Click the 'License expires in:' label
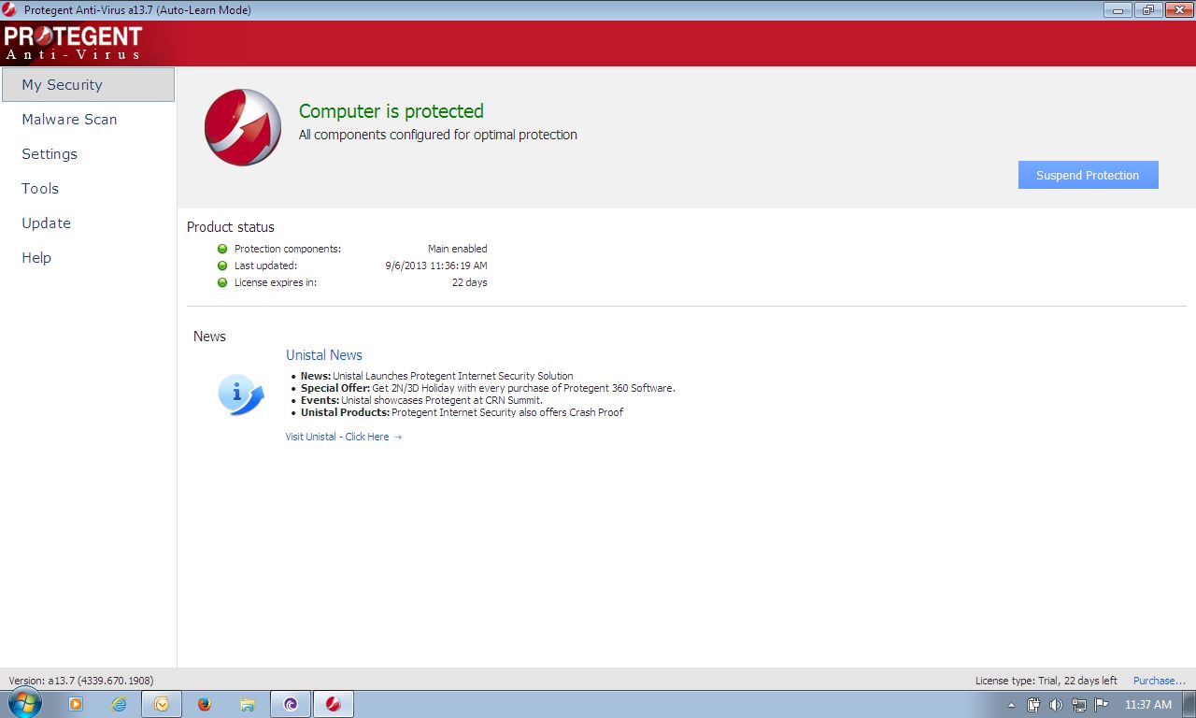Viewport: 1196px width, 718px height. point(276,282)
